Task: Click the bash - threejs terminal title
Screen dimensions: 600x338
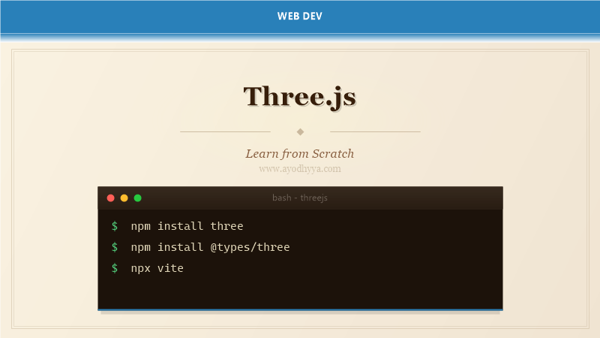Action: point(300,198)
